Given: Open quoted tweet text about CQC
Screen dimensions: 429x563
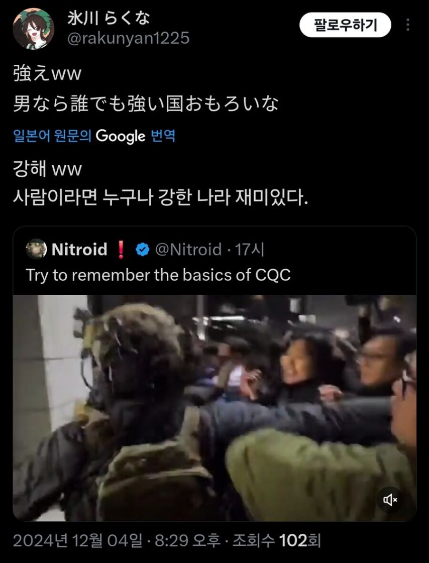Looking at the screenshot, I should (158, 275).
